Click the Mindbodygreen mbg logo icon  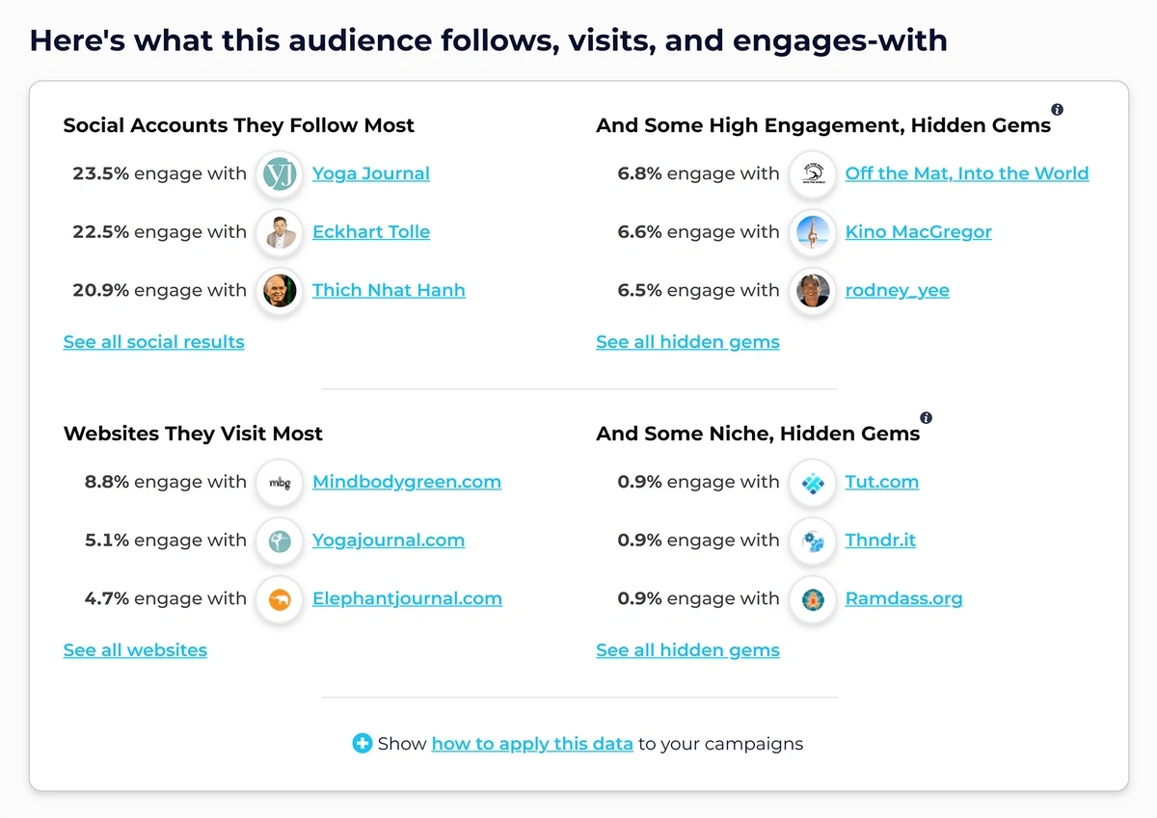click(x=280, y=483)
